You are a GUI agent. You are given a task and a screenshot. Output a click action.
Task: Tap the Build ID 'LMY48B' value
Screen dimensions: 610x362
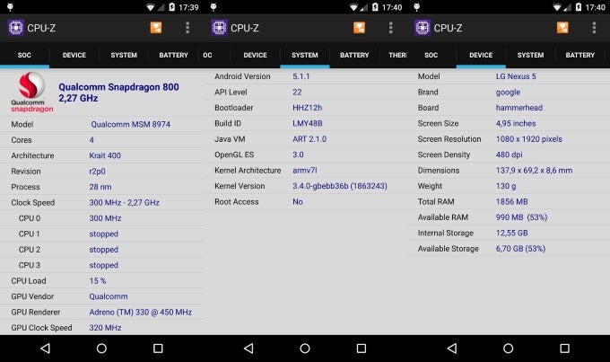[x=308, y=123]
